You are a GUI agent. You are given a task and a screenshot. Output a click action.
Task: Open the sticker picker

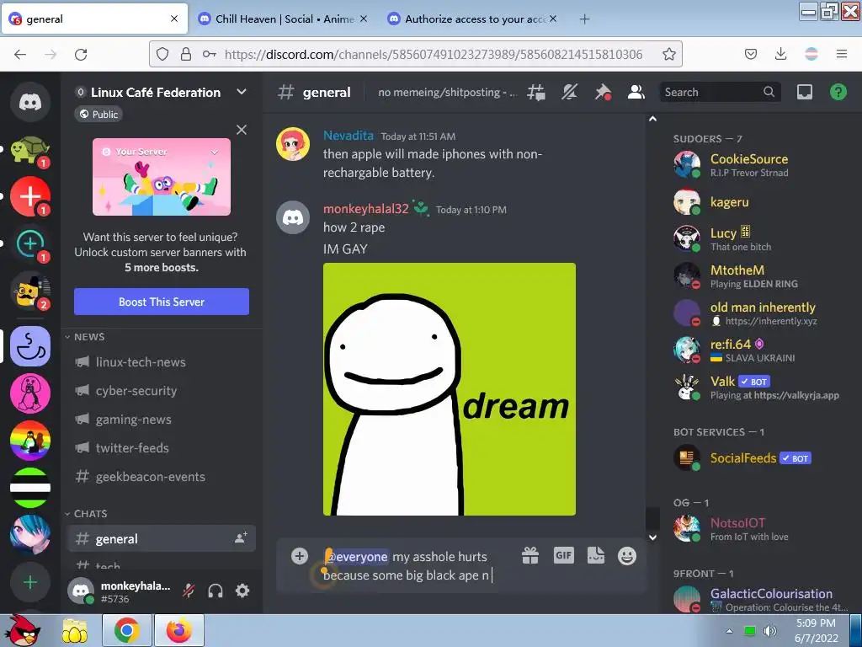pyautogui.click(x=595, y=556)
